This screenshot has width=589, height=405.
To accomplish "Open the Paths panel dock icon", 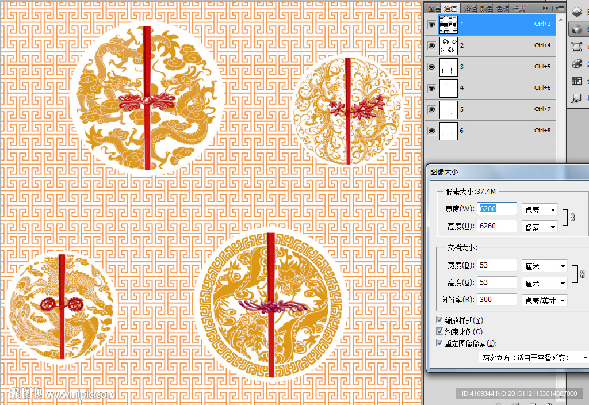I will coord(577,47).
